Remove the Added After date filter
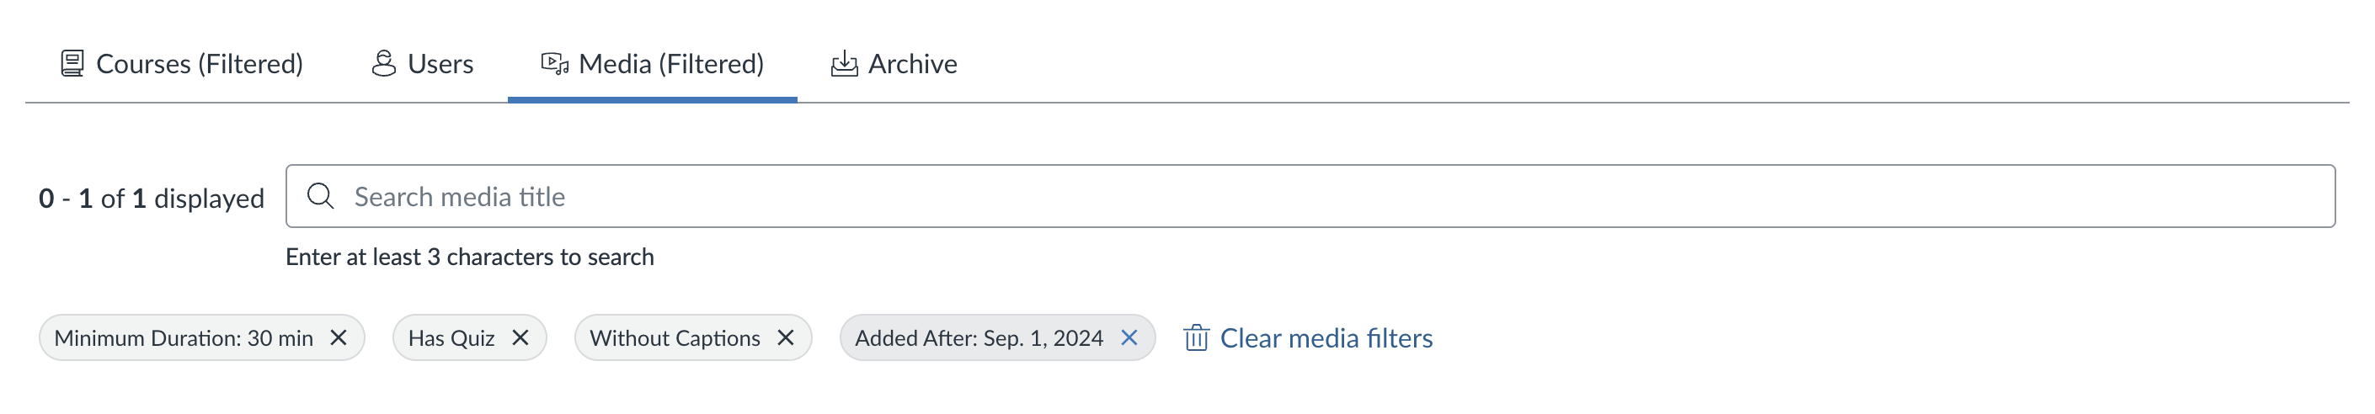Image resolution: width=2375 pixels, height=414 pixels. 1129,337
